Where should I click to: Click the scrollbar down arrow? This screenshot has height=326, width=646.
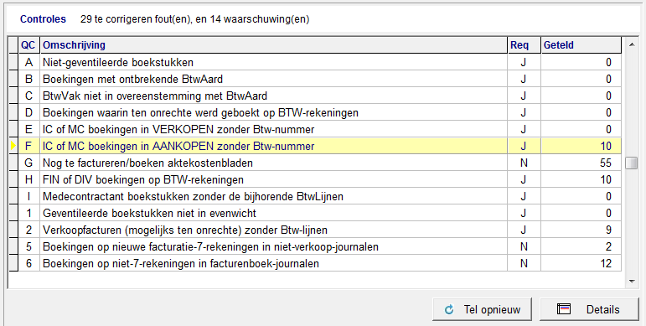(632, 282)
